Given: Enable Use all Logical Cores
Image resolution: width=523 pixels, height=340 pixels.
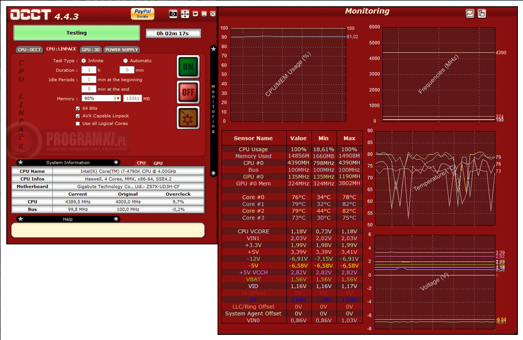Looking at the screenshot, I should click(x=78, y=124).
